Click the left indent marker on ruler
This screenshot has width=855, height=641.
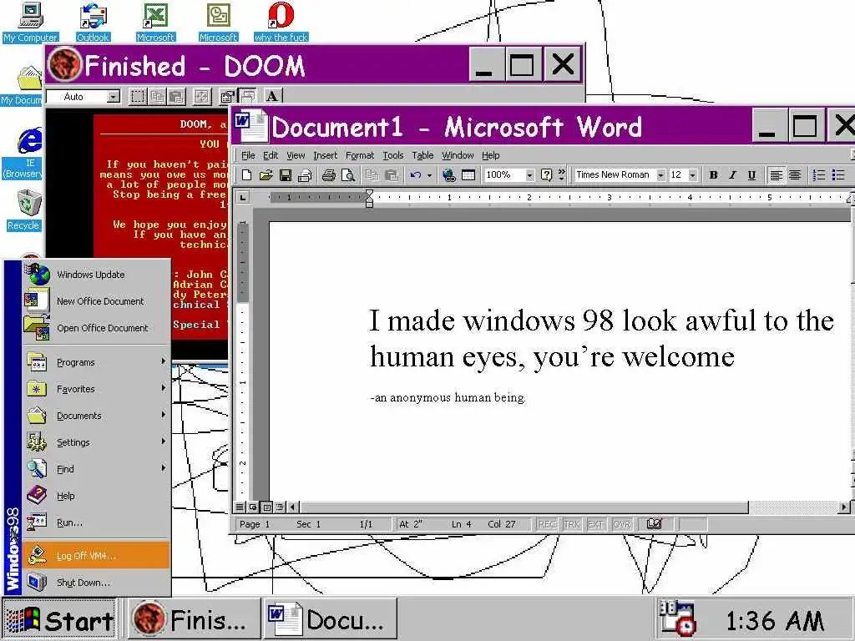[x=369, y=204]
